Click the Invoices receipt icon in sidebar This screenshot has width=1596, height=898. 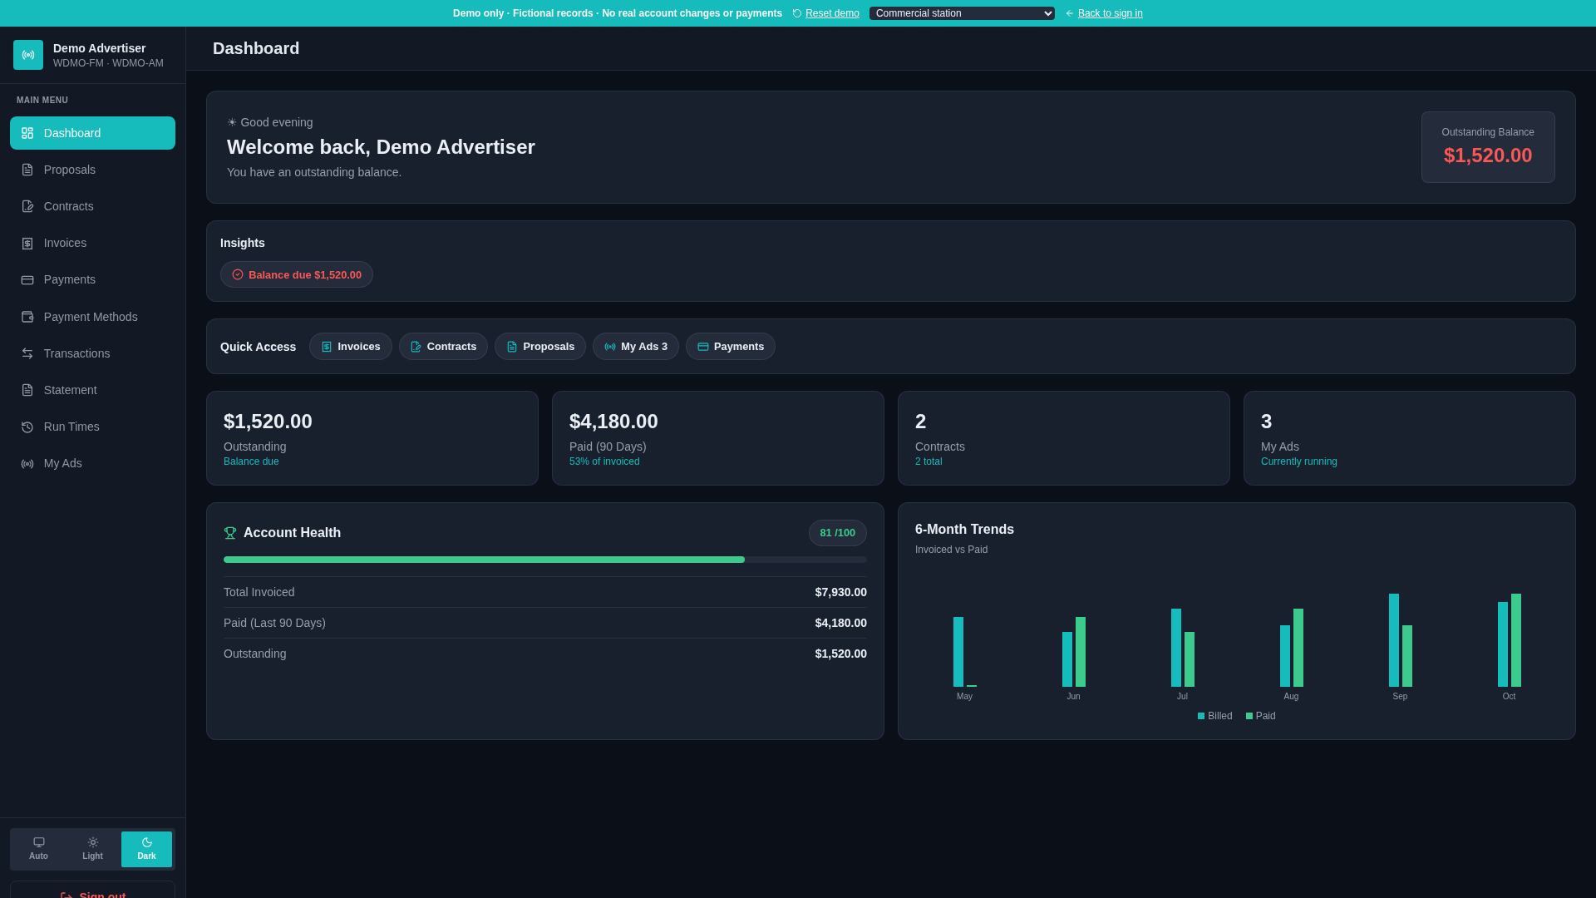point(27,243)
